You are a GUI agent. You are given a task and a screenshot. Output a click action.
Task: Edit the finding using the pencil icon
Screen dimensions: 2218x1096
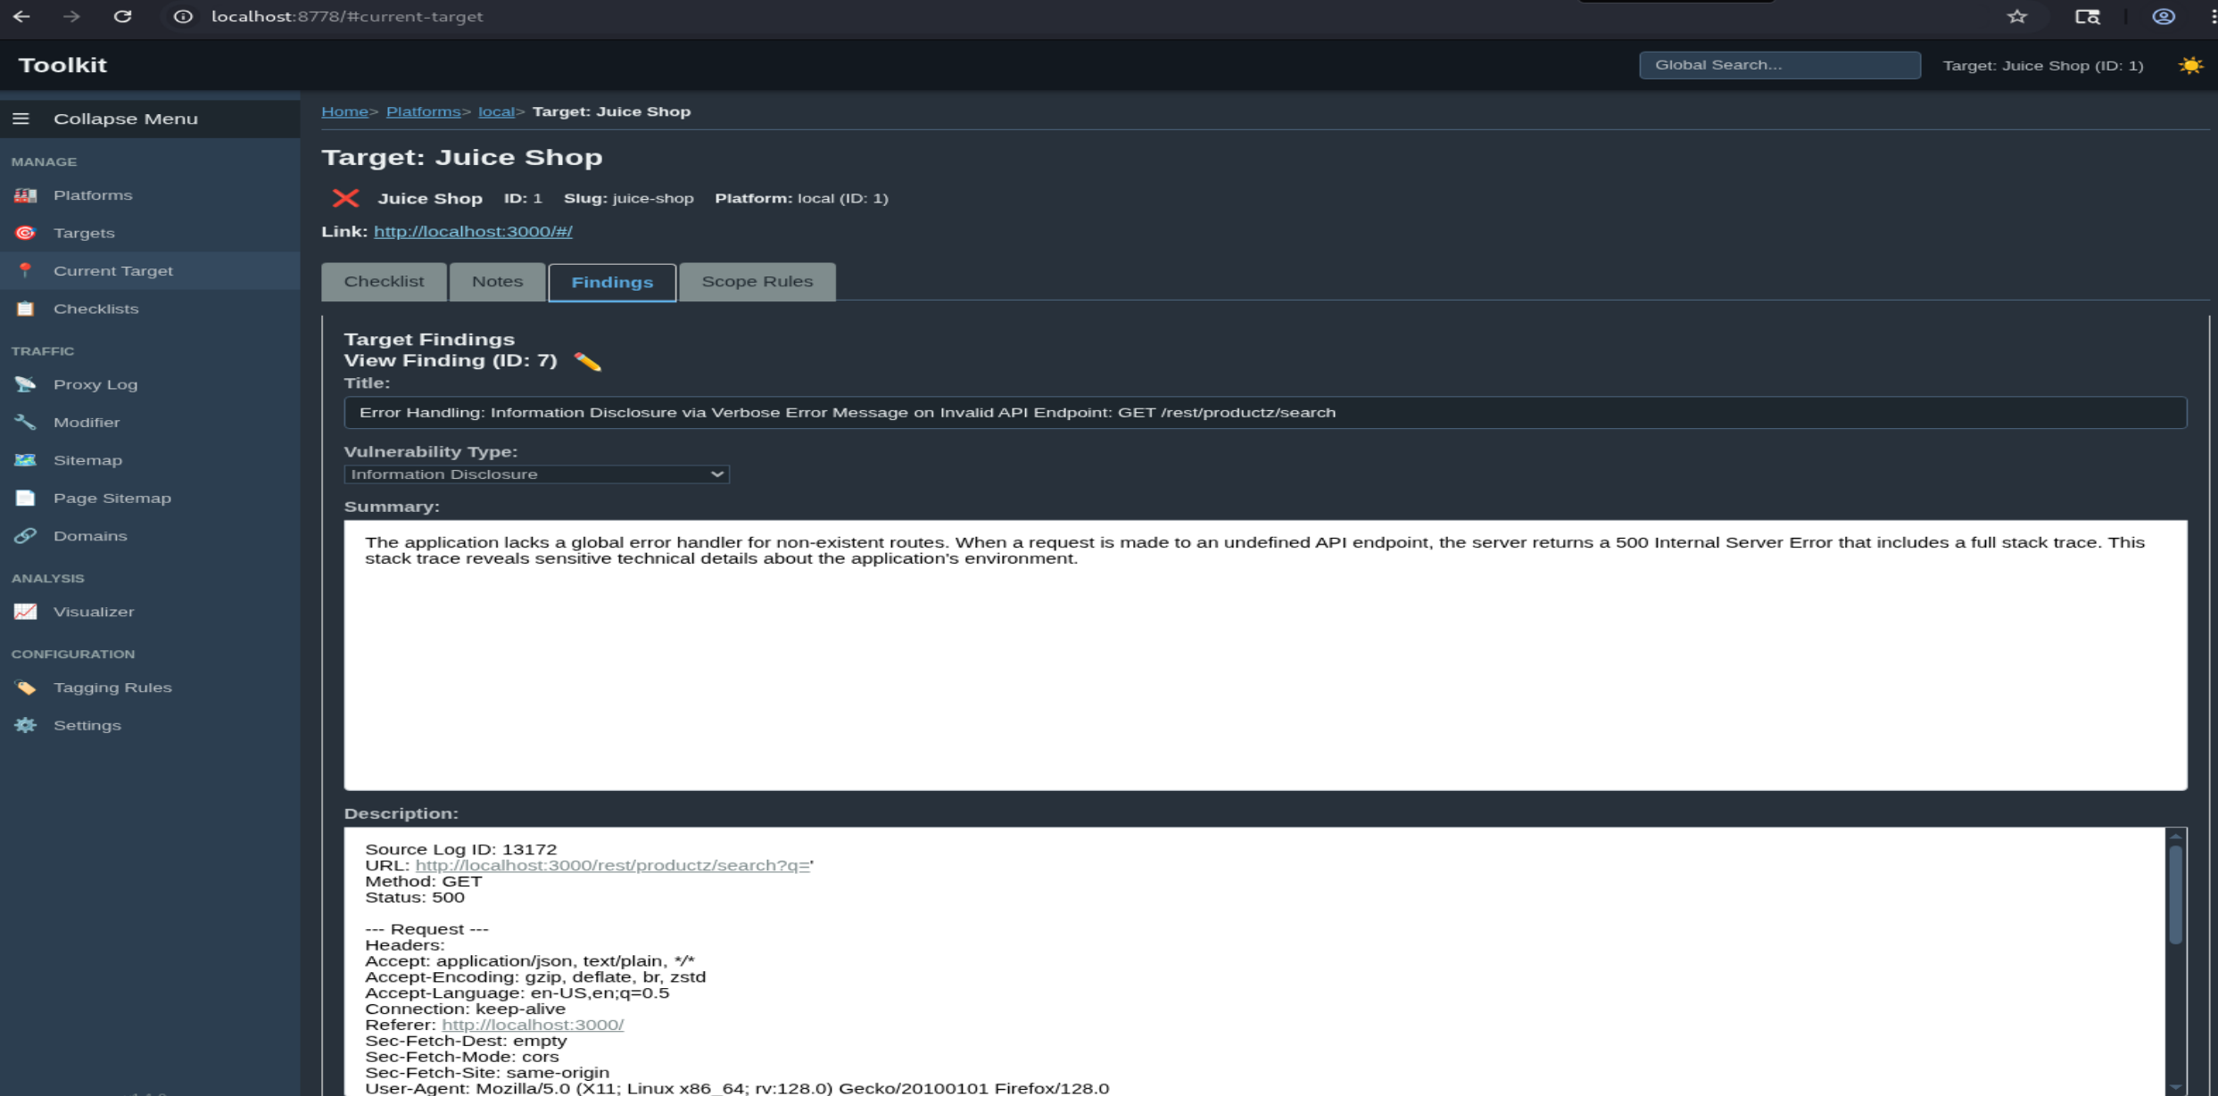(x=588, y=360)
